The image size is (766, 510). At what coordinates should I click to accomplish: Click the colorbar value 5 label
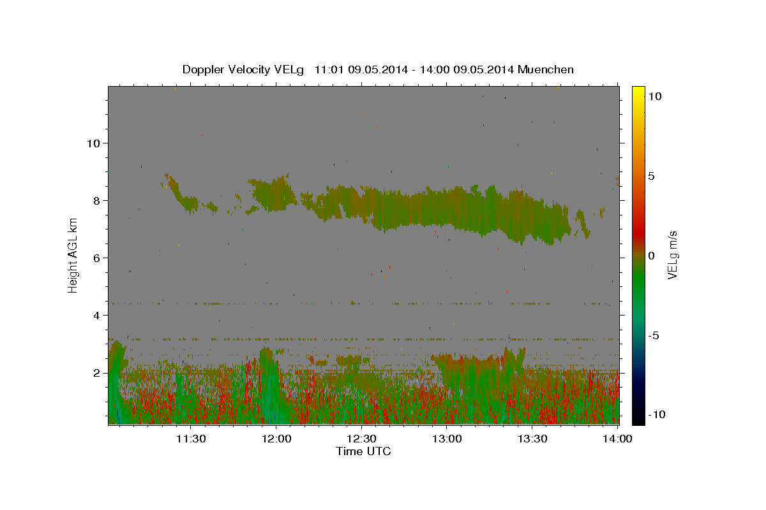[651, 176]
